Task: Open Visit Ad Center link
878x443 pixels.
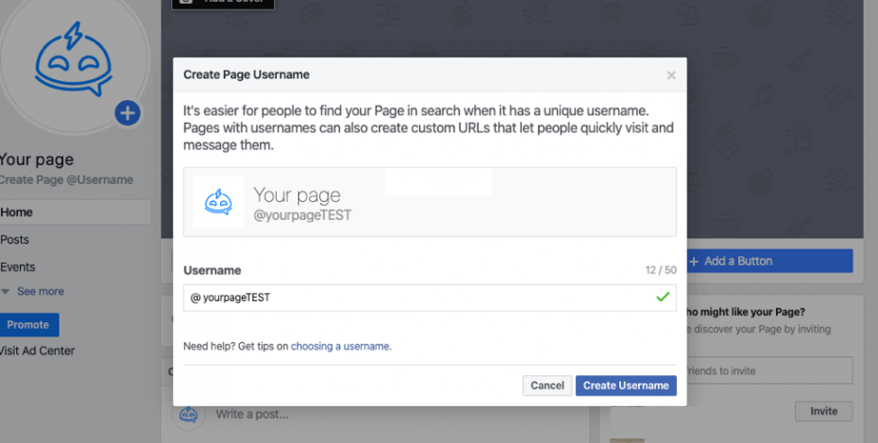Action: (x=37, y=351)
